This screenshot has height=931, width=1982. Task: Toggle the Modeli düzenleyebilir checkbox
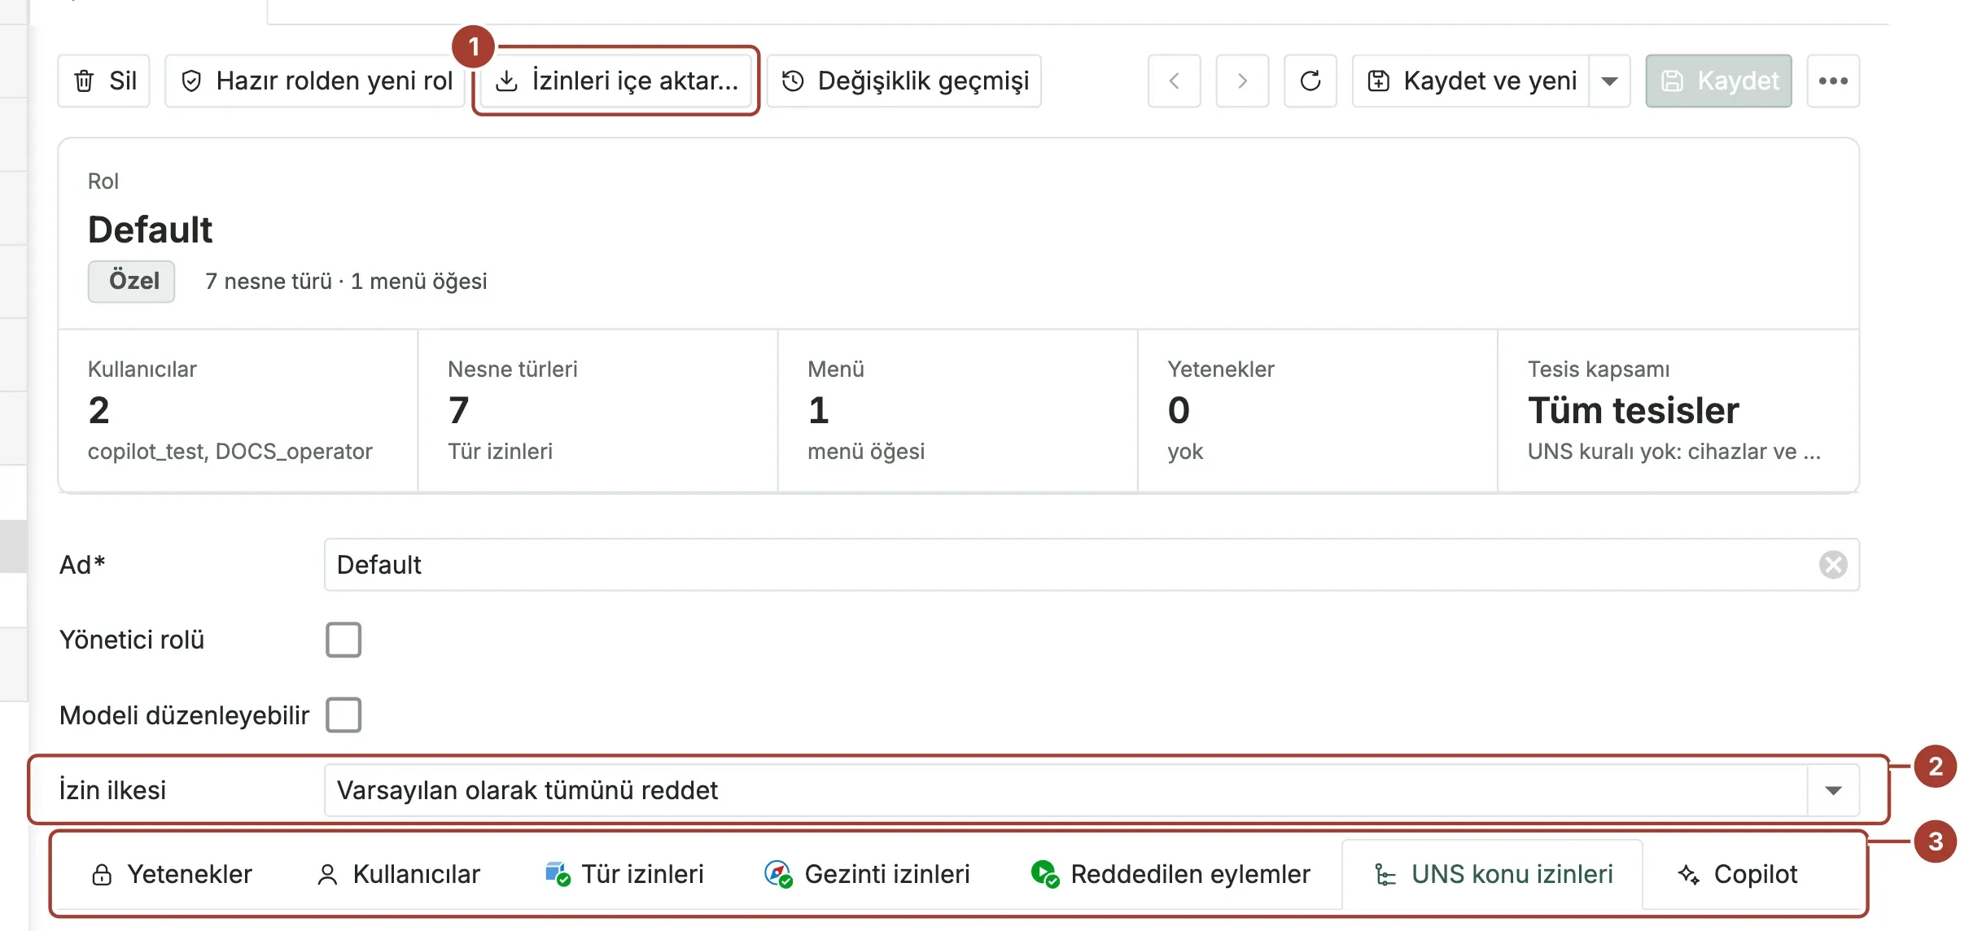pyautogui.click(x=343, y=715)
